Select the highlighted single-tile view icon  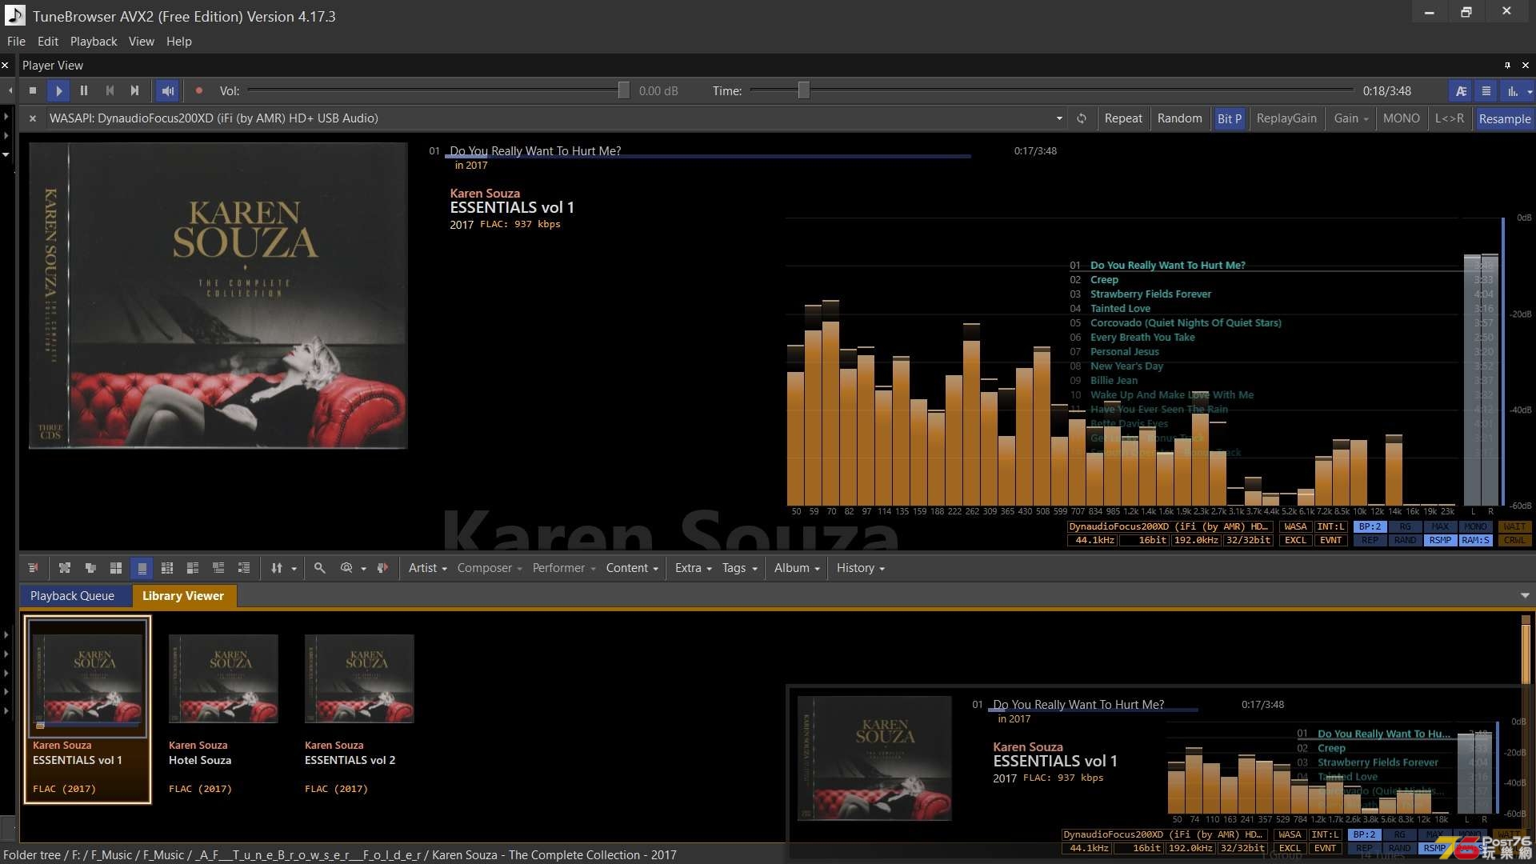pyautogui.click(x=142, y=568)
